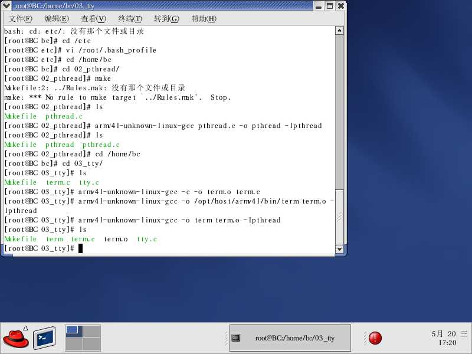Click the clock showing 17:20
Viewport: 472px width, 354px height.
coord(447,343)
